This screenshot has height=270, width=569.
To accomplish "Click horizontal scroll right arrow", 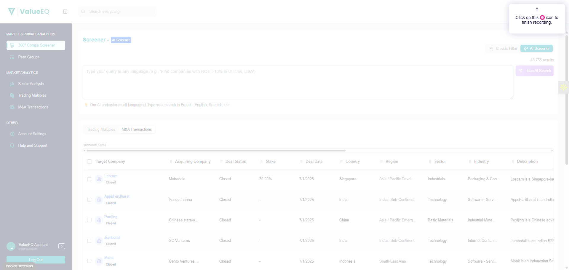I will pyautogui.click(x=552, y=151).
